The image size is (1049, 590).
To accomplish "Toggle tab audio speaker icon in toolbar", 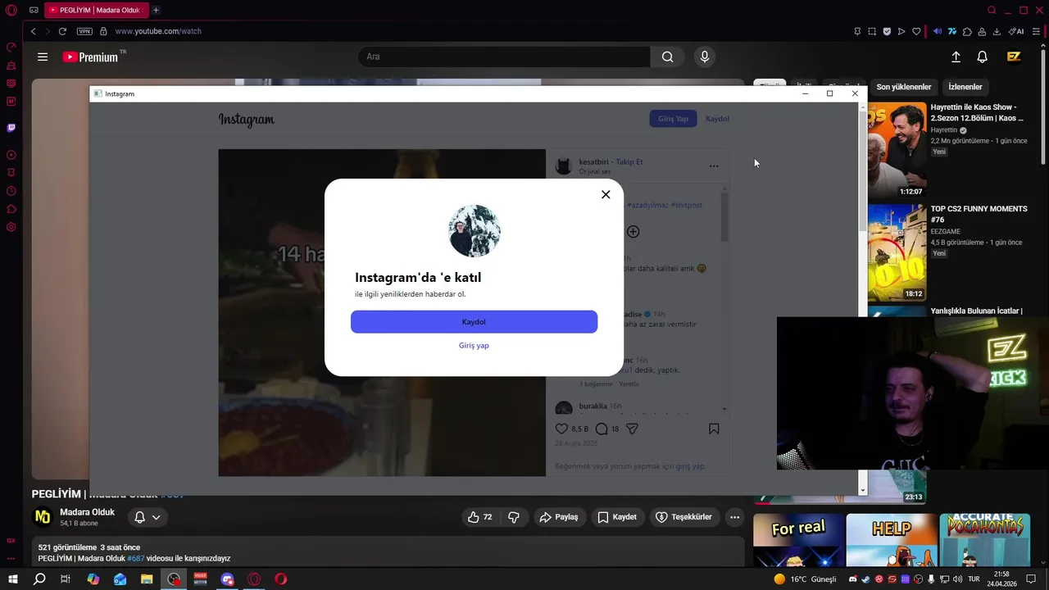I will click(938, 31).
